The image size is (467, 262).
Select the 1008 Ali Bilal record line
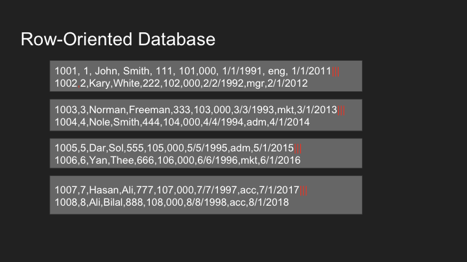pyautogui.click(x=171, y=202)
